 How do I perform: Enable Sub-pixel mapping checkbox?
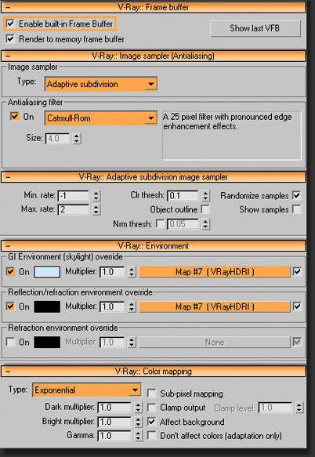(x=151, y=394)
